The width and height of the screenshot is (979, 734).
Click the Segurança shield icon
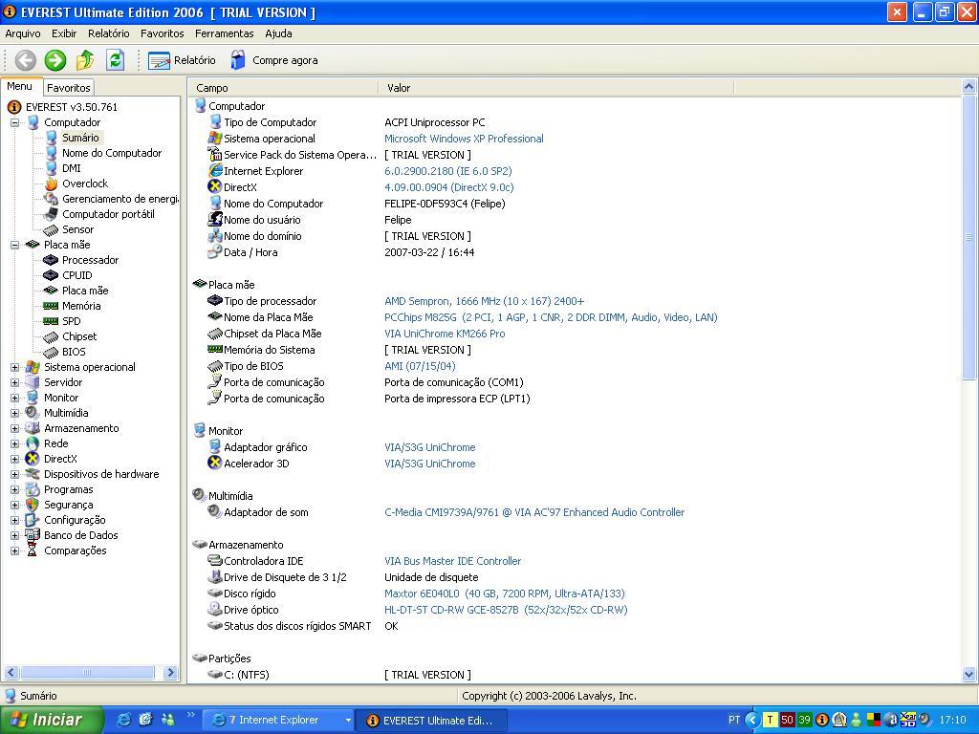coord(33,505)
